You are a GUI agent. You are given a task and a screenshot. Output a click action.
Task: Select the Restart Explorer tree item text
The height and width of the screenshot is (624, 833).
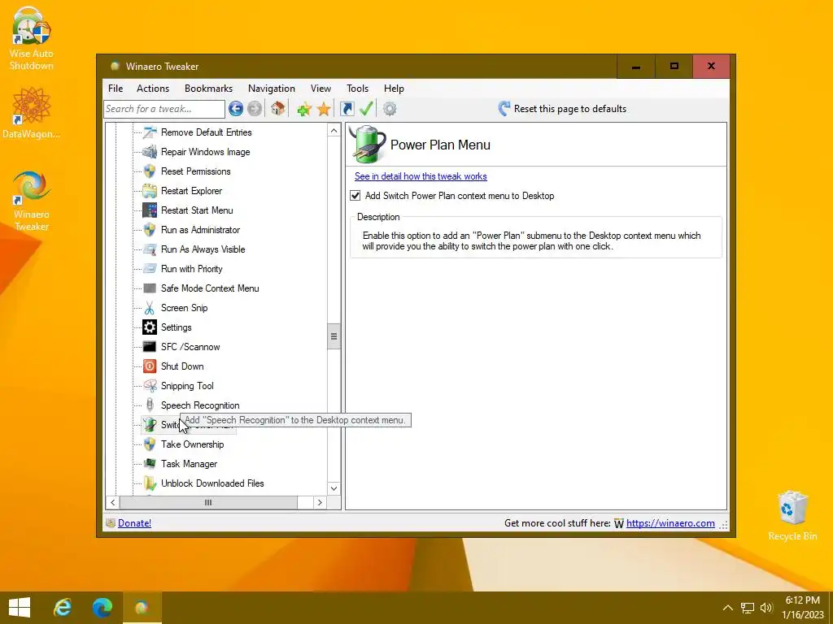pyautogui.click(x=192, y=191)
